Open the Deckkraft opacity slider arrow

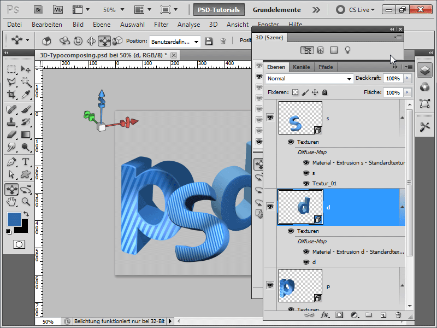click(x=408, y=78)
